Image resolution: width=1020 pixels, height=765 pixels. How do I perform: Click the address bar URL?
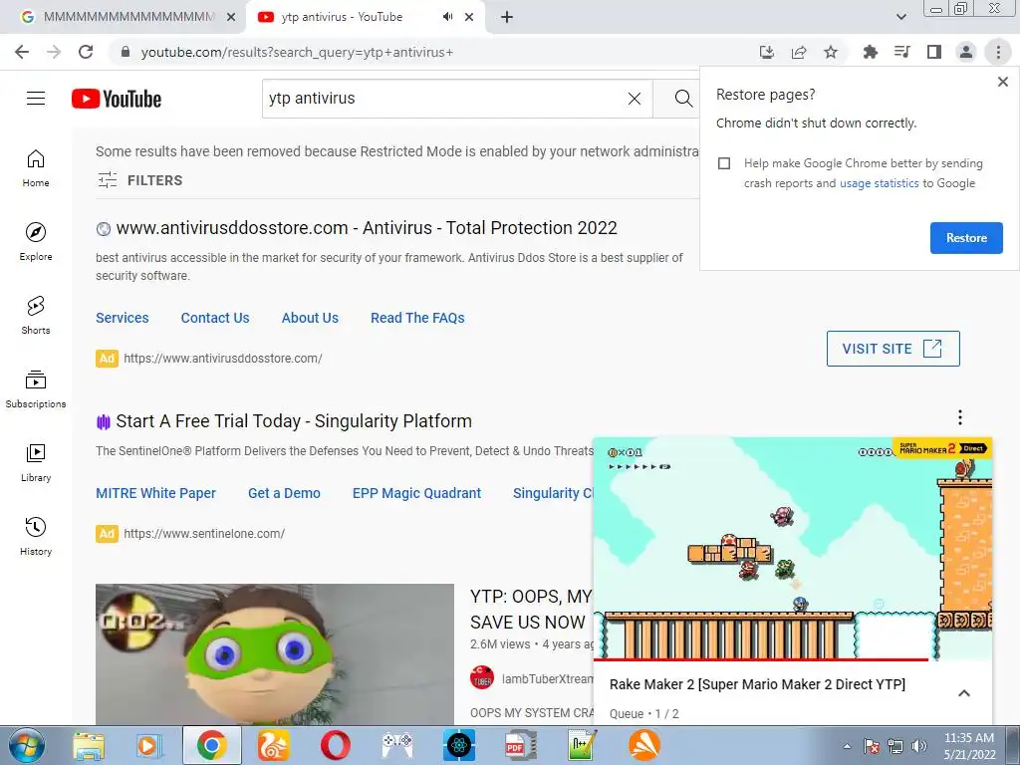pyautogui.click(x=297, y=52)
